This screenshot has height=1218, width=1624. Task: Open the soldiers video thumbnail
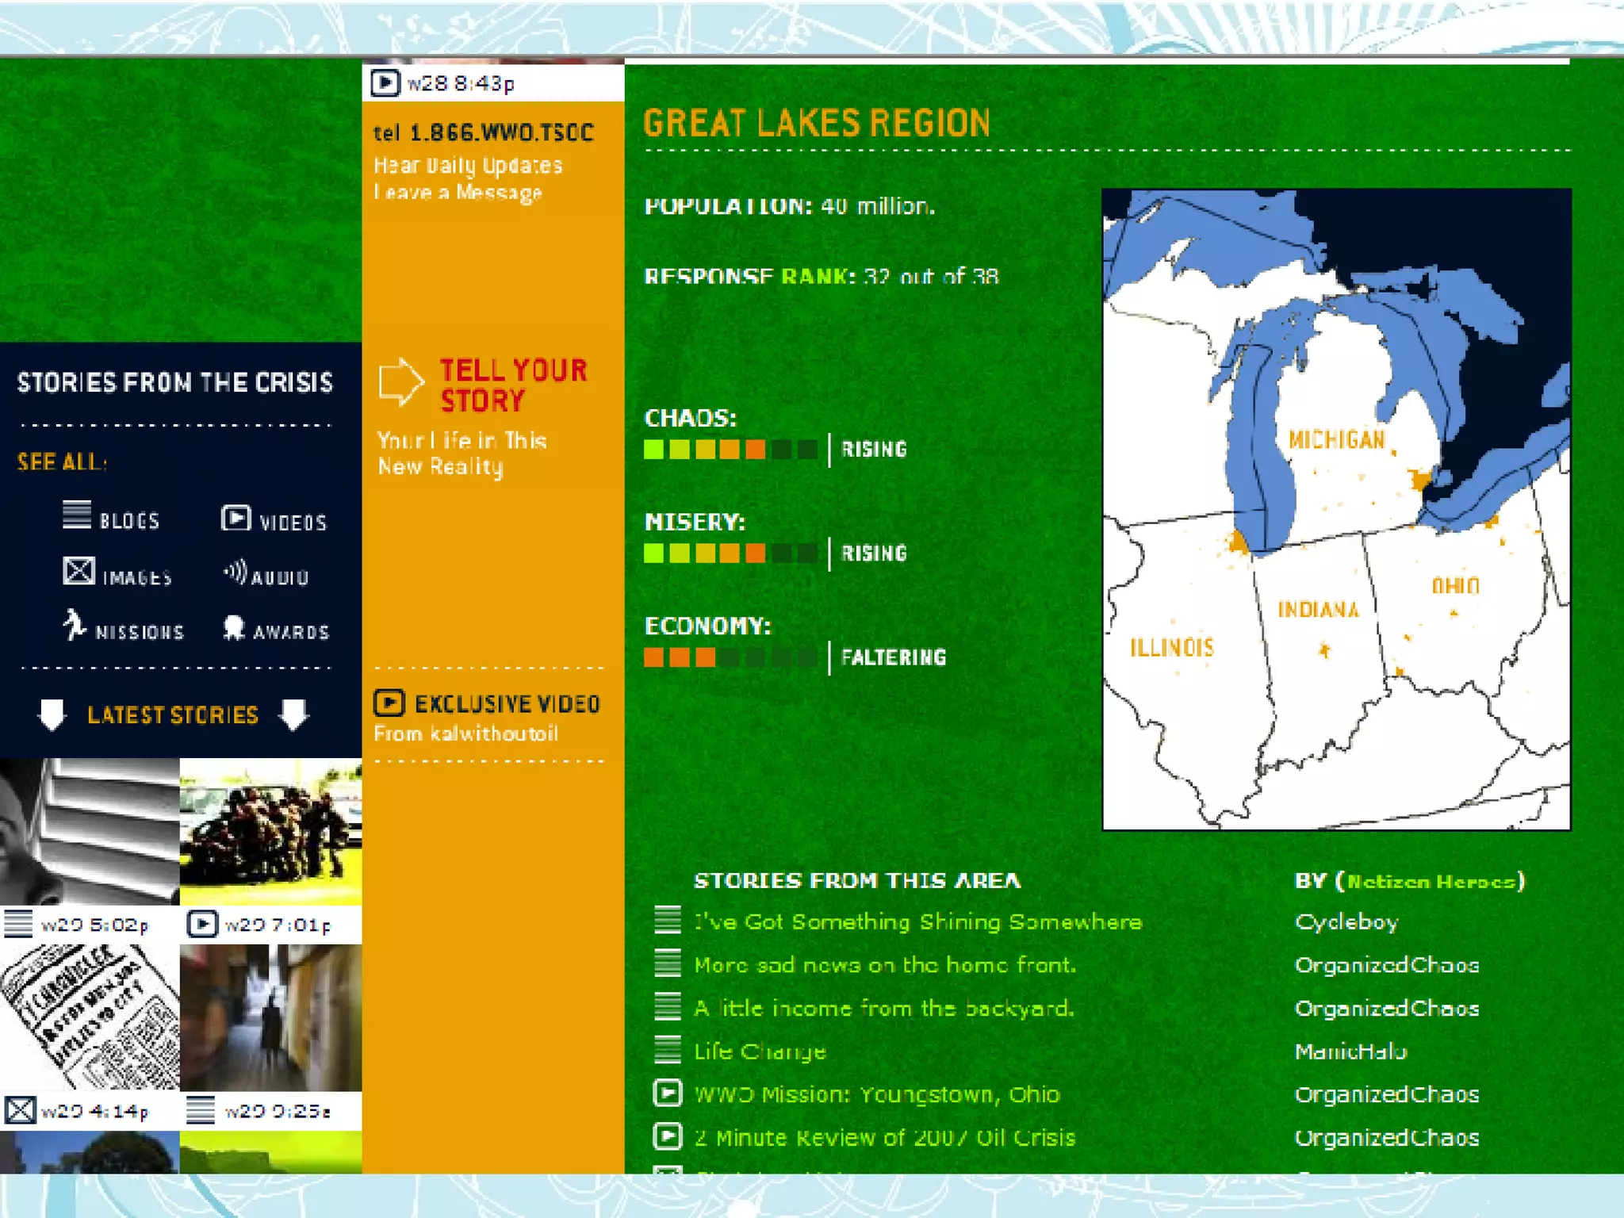point(270,830)
